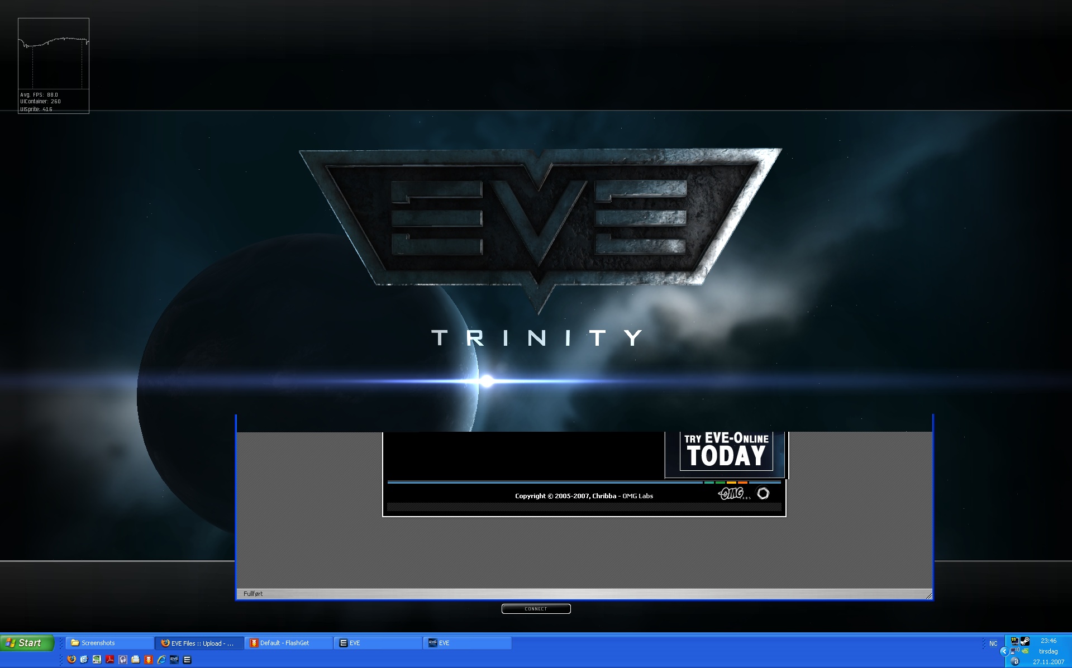This screenshot has width=1072, height=668.
Task: Click the date '27.11.2007' in the tray
Action: point(1049,662)
